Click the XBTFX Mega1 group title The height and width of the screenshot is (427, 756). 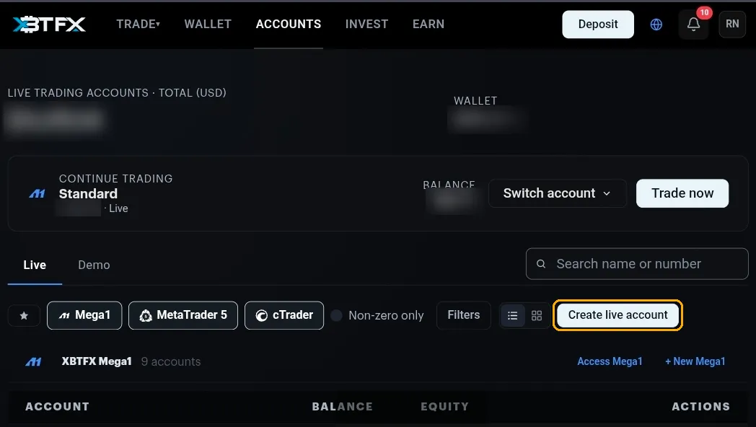pyautogui.click(x=97, y=361)
